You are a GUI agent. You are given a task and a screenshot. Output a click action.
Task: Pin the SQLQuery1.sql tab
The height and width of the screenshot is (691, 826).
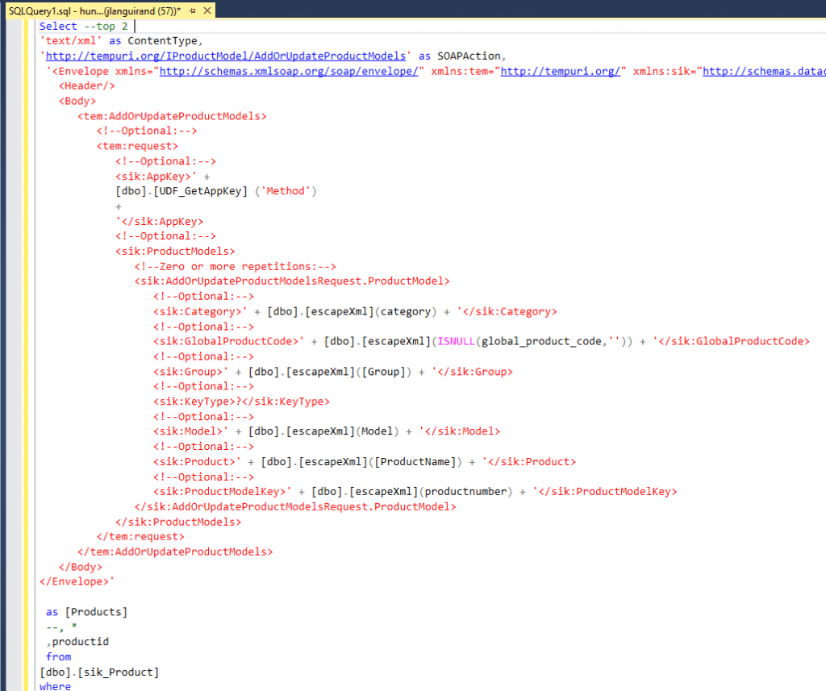(193, 11)
